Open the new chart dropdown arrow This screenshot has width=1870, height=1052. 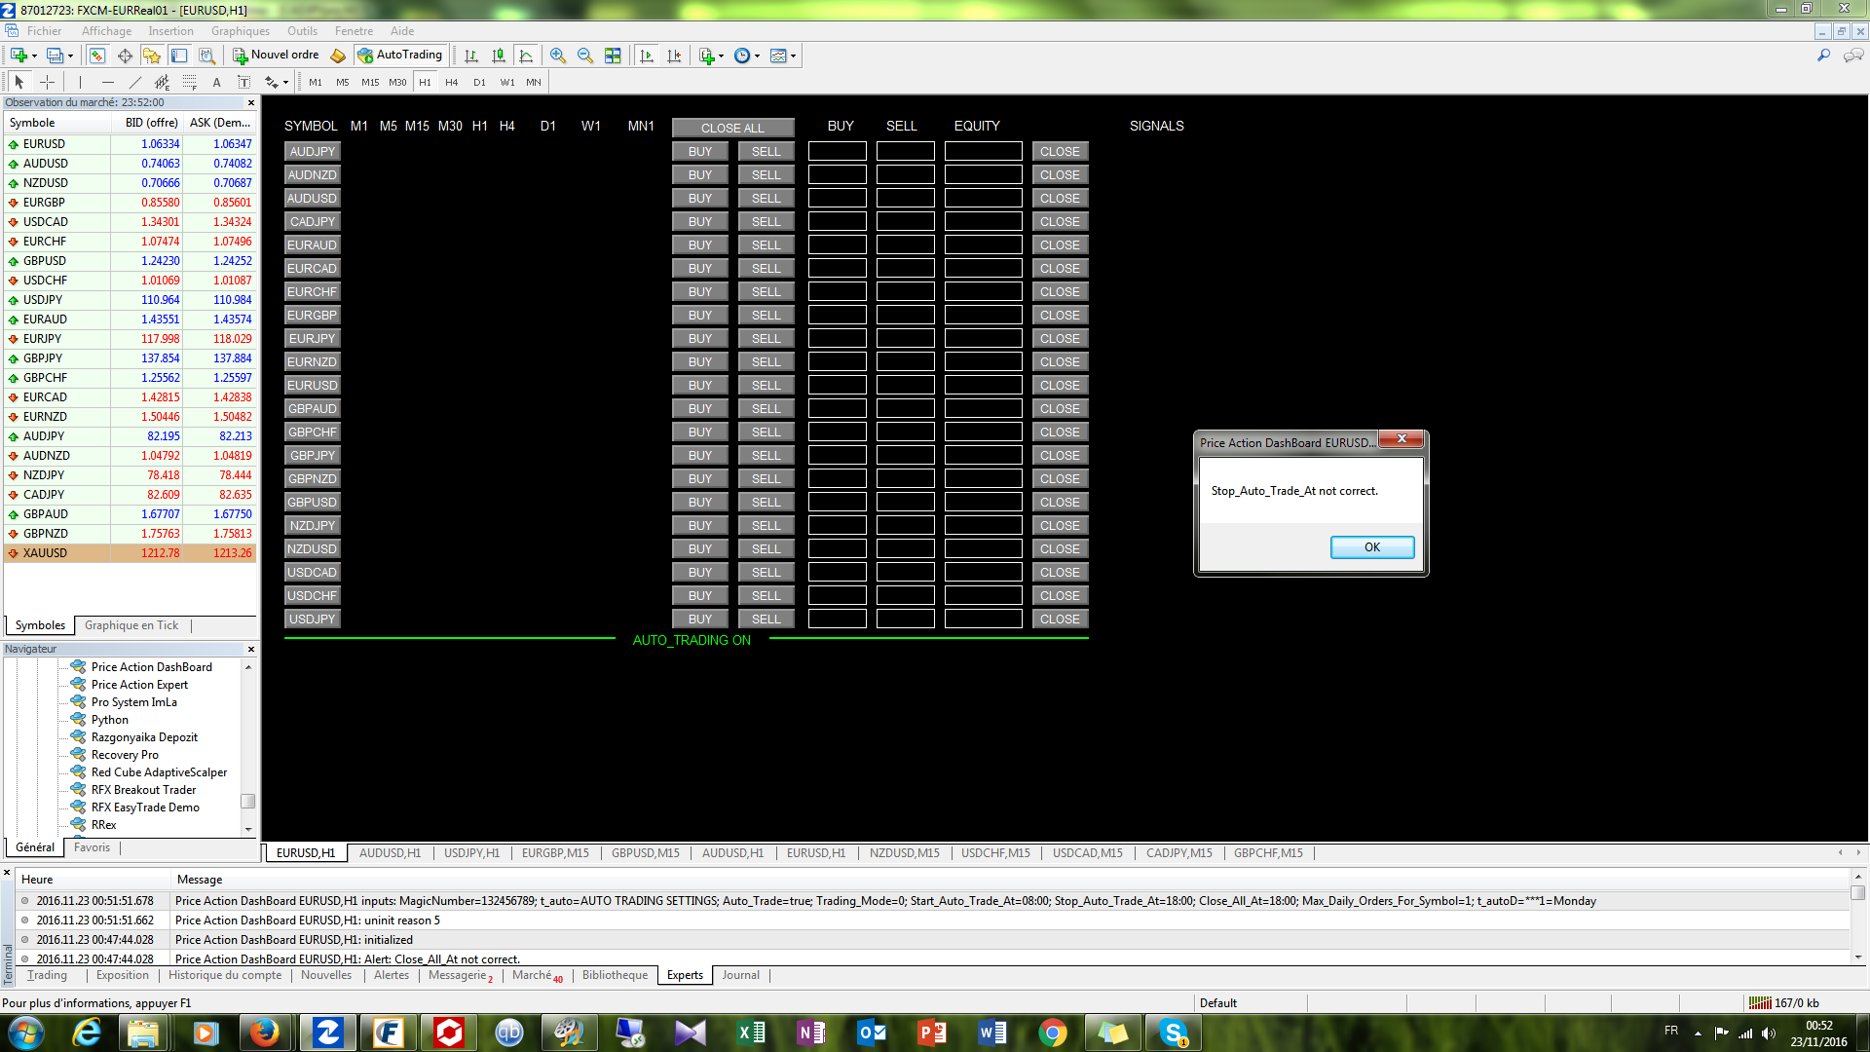[x=34, y=56]
